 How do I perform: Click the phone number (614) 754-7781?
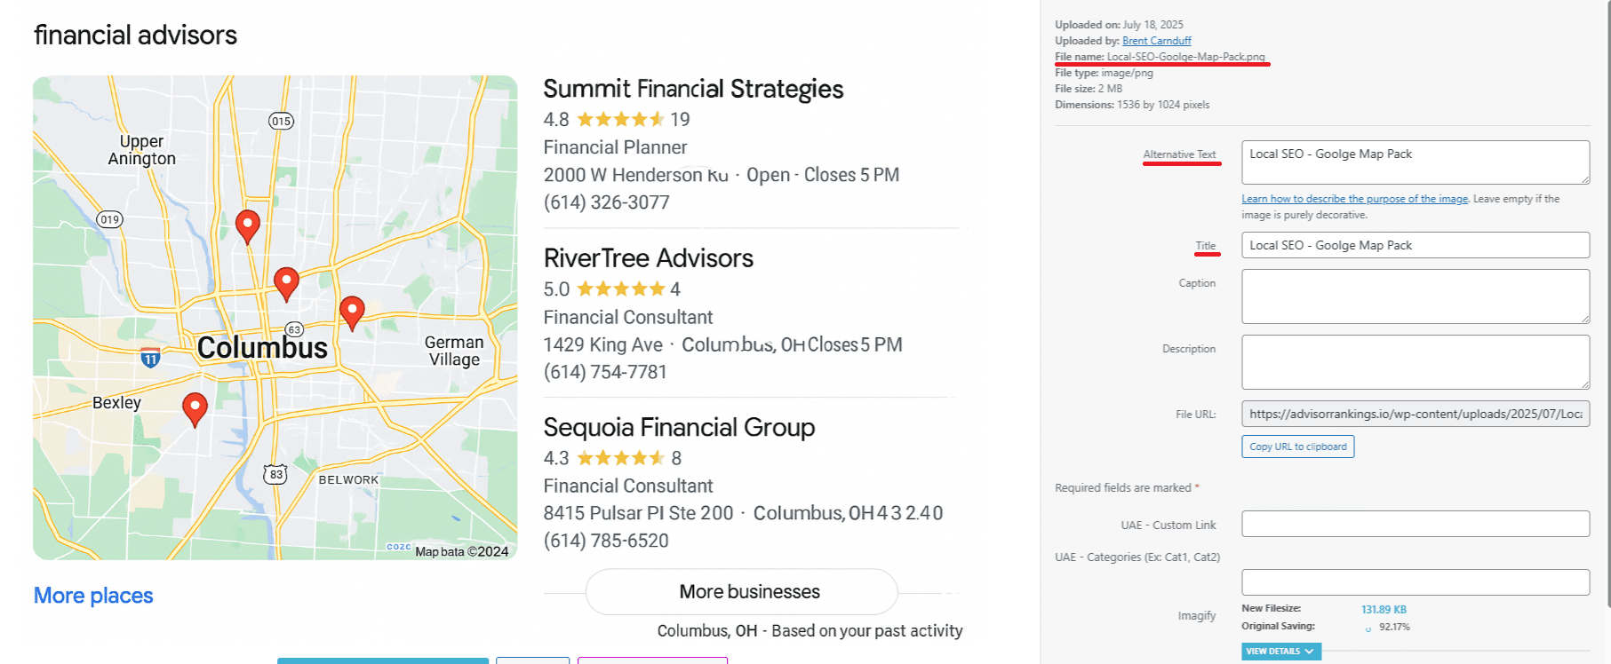click(605, 372)
